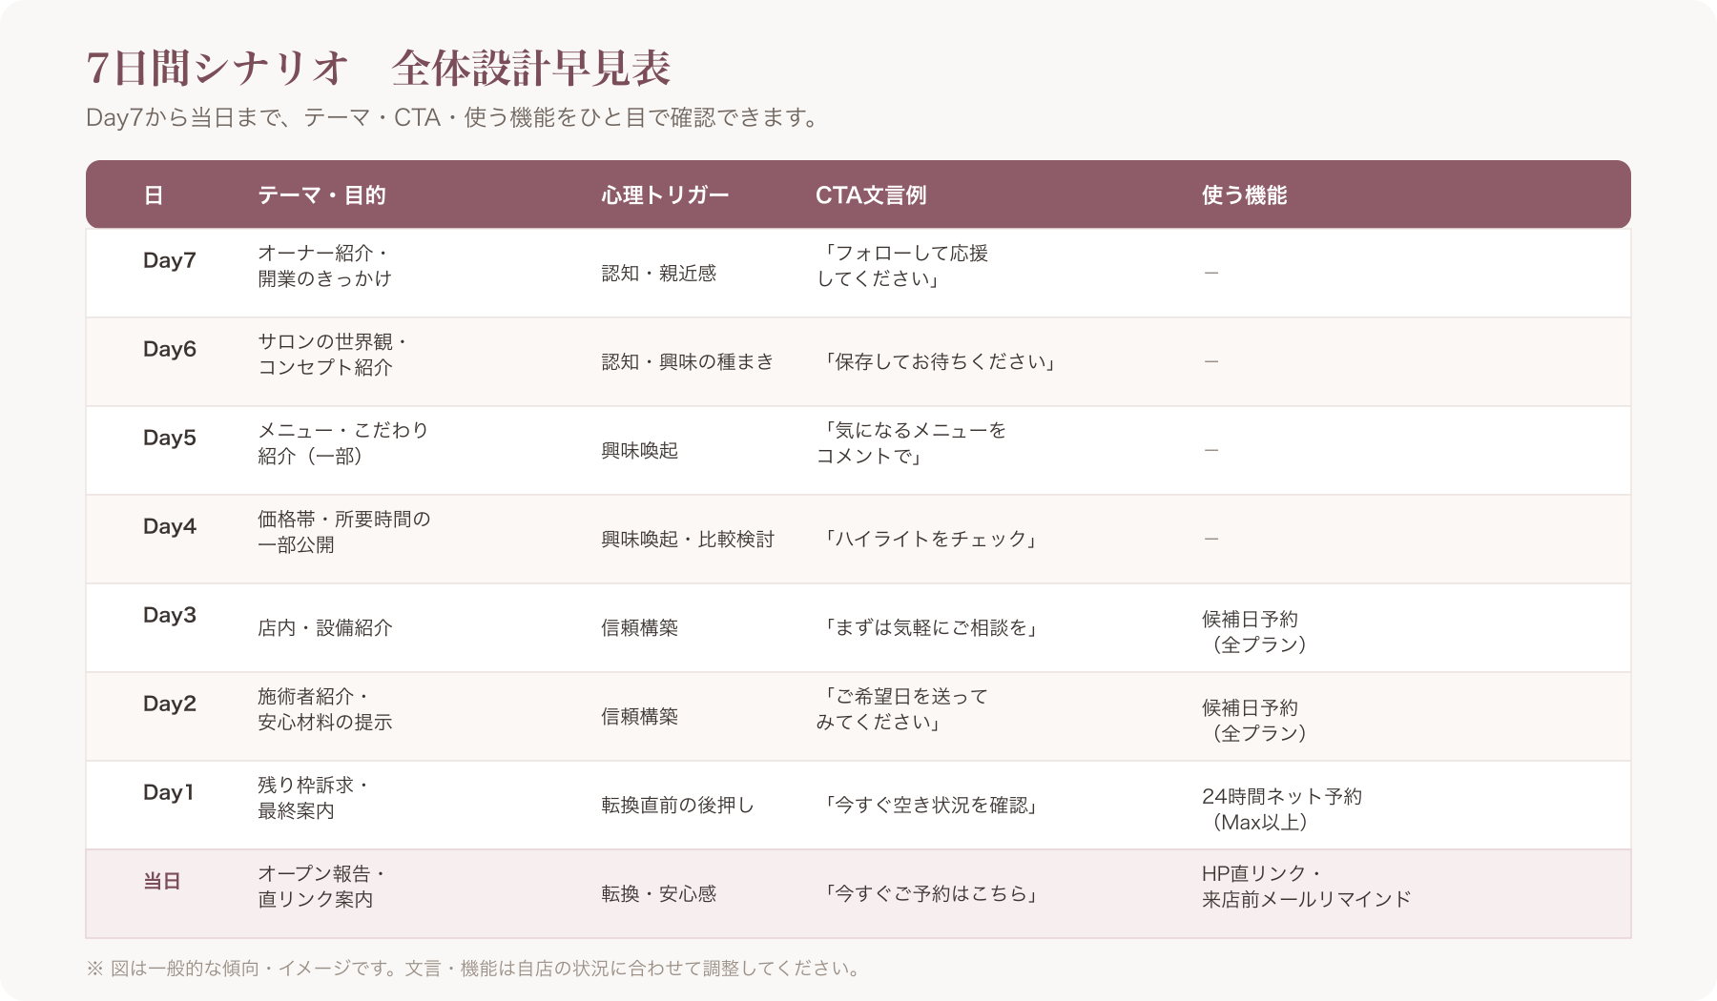Click 興味喚起 in the Day5 row
The image size is (1717, 1001).
click(x=639, y=450)
